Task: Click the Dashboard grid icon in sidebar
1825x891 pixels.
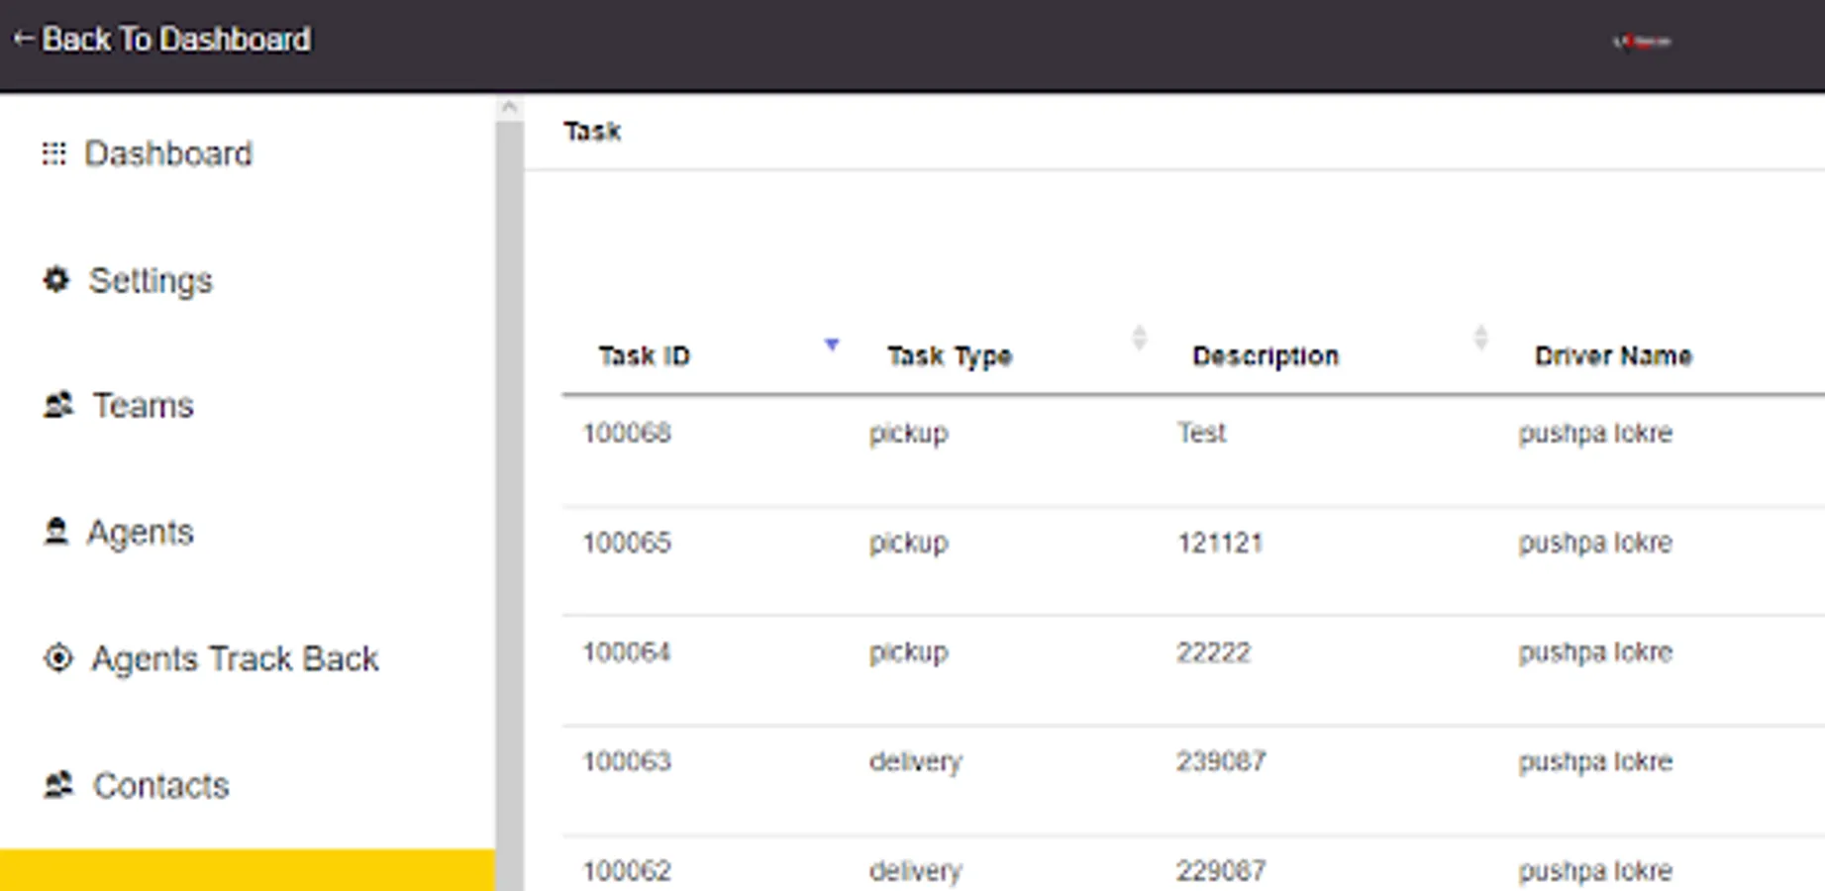Action: (53, 153)
